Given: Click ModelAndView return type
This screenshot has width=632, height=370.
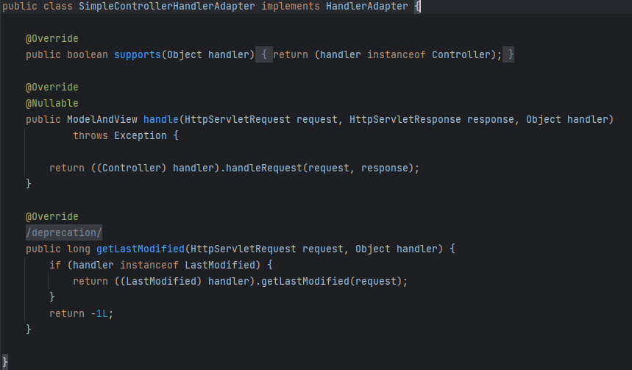Looking at the screenshot, I should pos(102,119).
